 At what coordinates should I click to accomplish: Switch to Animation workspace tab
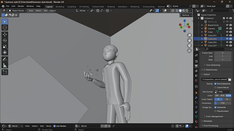(122, 6)
